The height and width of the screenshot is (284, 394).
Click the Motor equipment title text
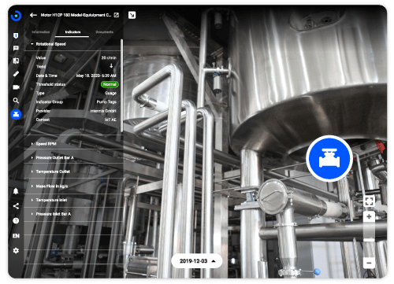pyautogui.click(x=76, y=15)
